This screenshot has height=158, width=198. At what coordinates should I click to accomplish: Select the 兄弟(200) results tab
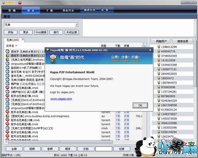click(x=13, y=40)
